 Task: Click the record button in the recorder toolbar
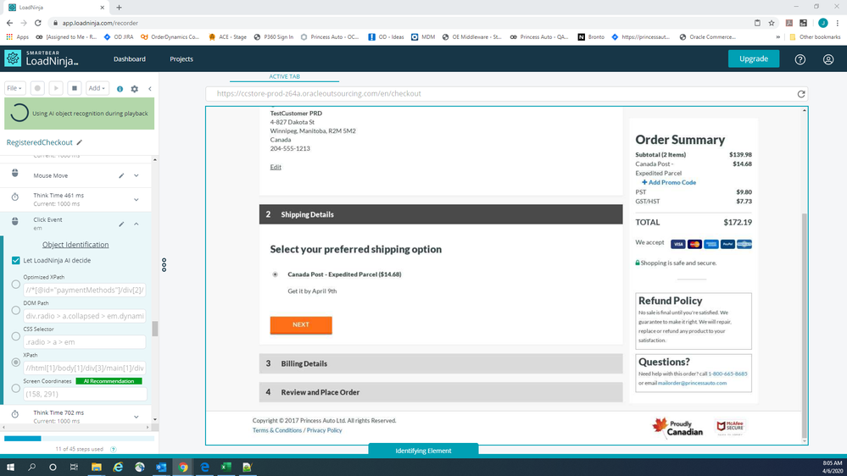pos(38,88)
